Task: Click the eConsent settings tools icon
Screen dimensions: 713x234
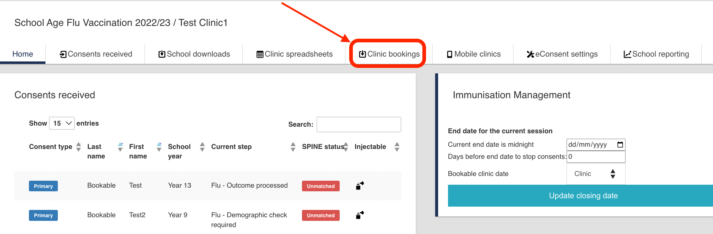Action: (x=530, y=54)
